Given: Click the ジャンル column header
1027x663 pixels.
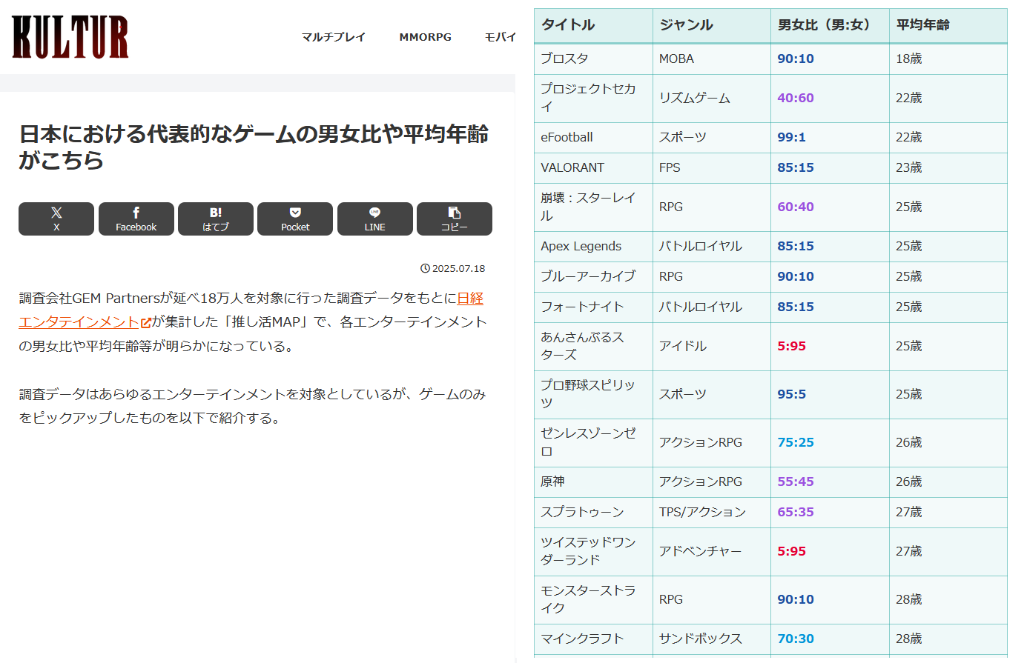Looking at the screenshot, I should (712, 25).
